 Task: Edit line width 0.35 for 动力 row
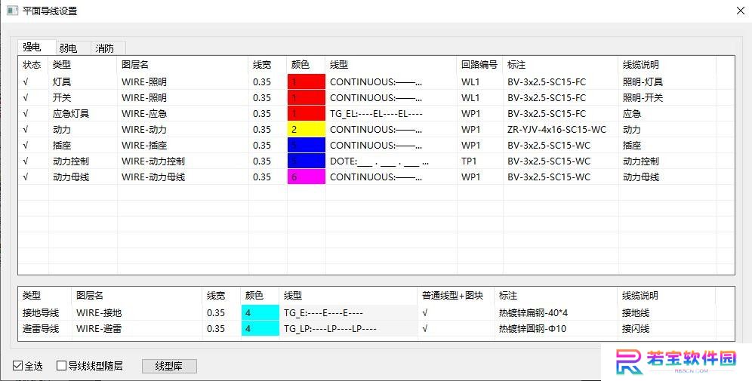tap(262, 130)
